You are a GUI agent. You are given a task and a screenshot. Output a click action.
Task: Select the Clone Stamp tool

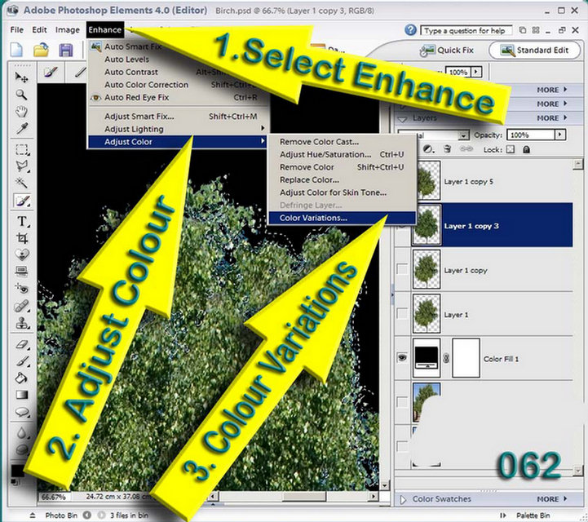[22, 322]
